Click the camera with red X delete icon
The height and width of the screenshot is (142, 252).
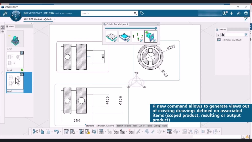131,131
